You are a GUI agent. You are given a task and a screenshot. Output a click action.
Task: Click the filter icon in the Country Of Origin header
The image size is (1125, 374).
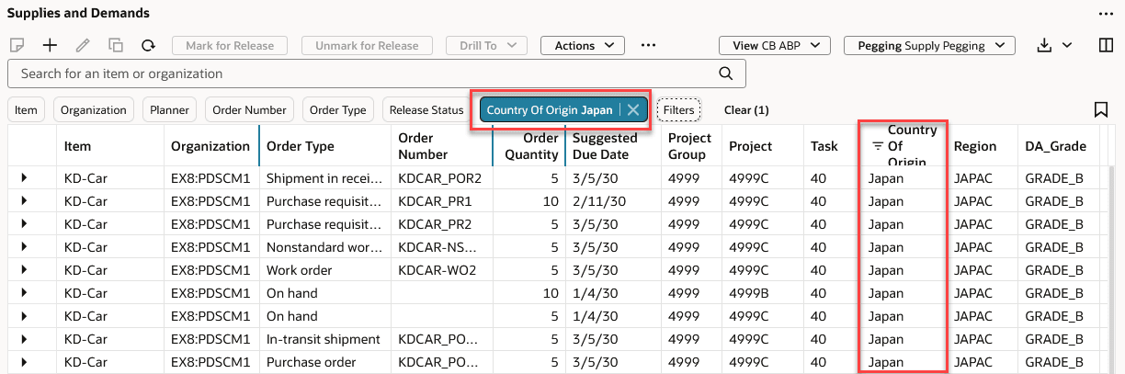pyautogui.click(x=877, y=146)
